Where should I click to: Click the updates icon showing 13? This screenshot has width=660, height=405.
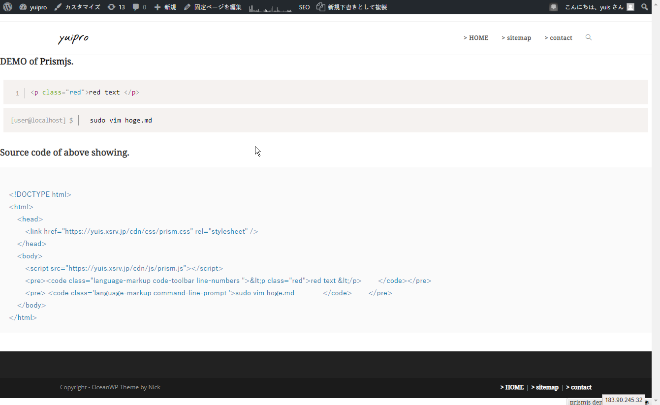tap(116, 7)
